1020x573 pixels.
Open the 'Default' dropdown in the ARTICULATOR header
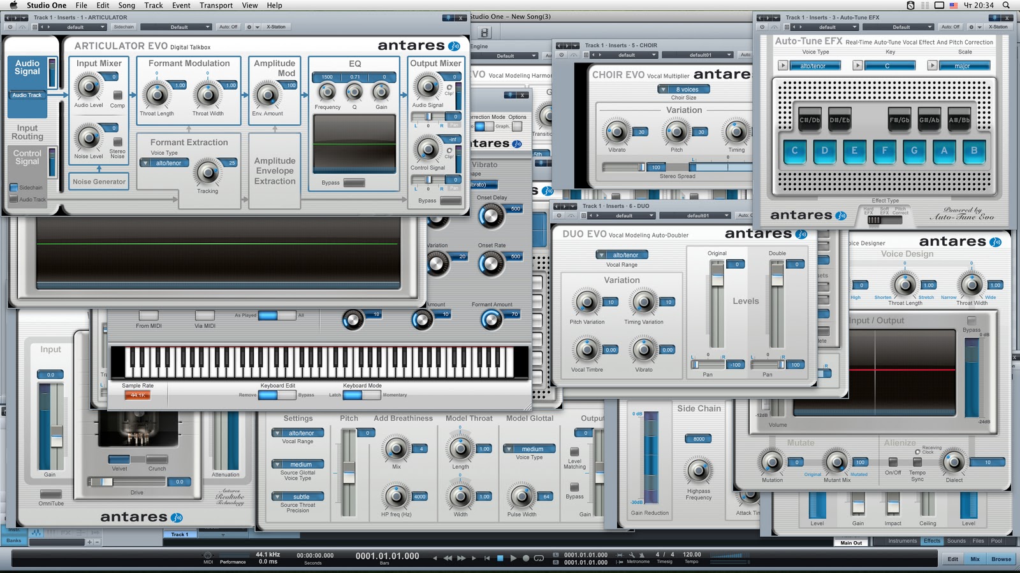point(175,27)
